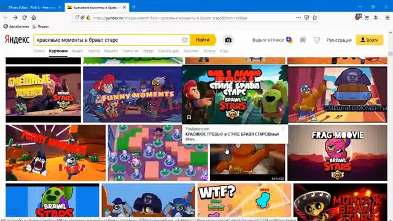Open the browser home page icon
This screenshot has height=221, width=393.
coord(34,18)
